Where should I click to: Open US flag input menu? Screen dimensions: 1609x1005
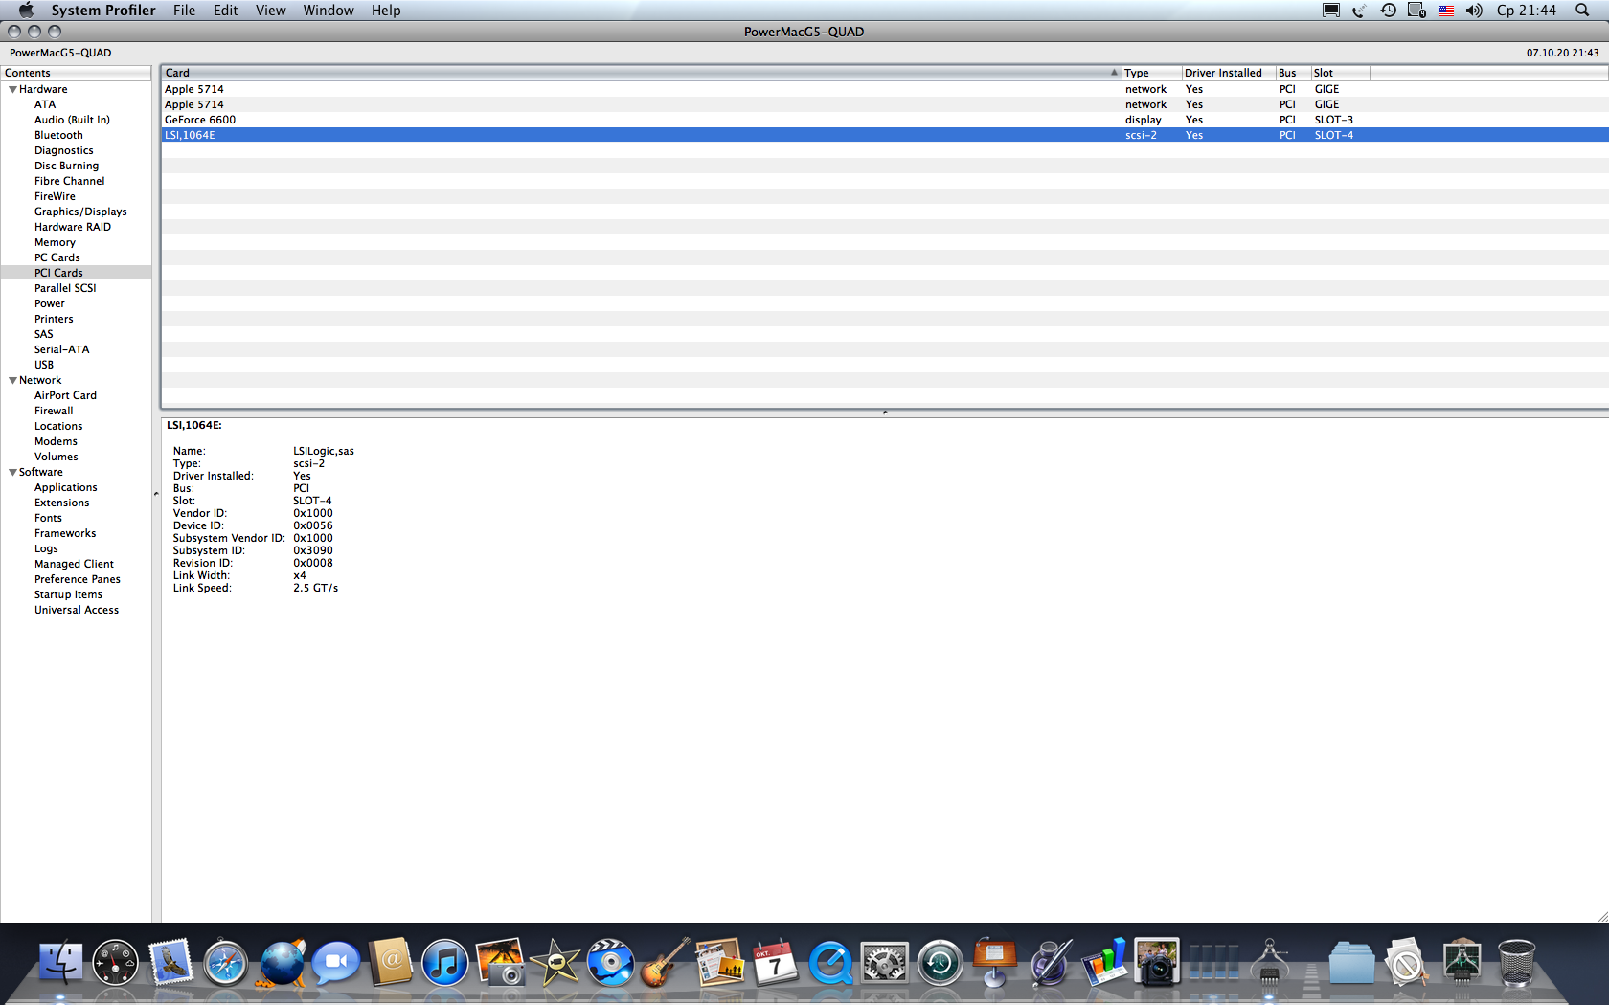click(1446, 11)
